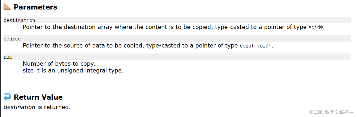
Task: Open the size_t type link
Action: click(x=31, y=71)
